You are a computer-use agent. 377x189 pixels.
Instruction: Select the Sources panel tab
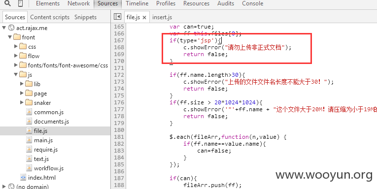click(108, 3)
